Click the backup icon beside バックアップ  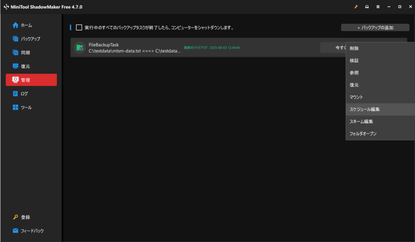pos(15,39)
